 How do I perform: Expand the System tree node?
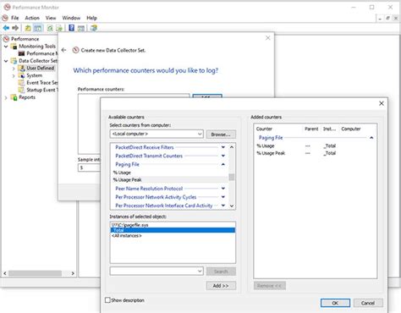point(14,75)
